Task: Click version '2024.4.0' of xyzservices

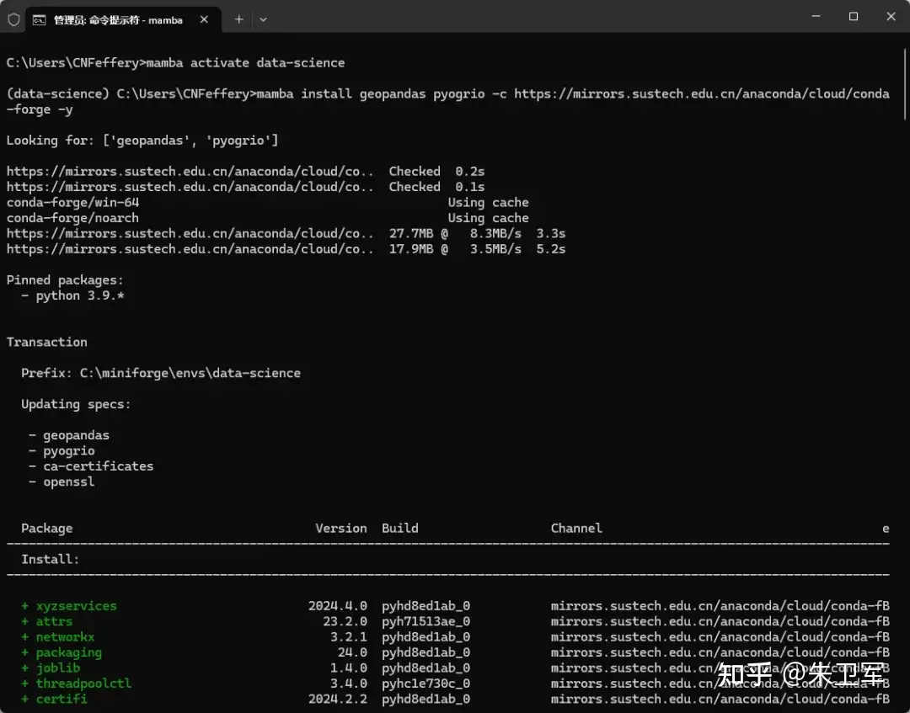Action: pyautogui.click(x=338, y=606)
